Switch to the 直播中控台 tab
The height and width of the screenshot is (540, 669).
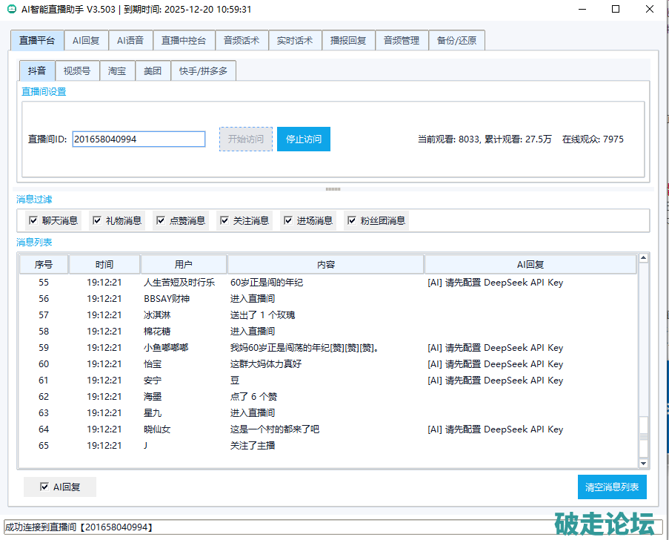(184, 41)
